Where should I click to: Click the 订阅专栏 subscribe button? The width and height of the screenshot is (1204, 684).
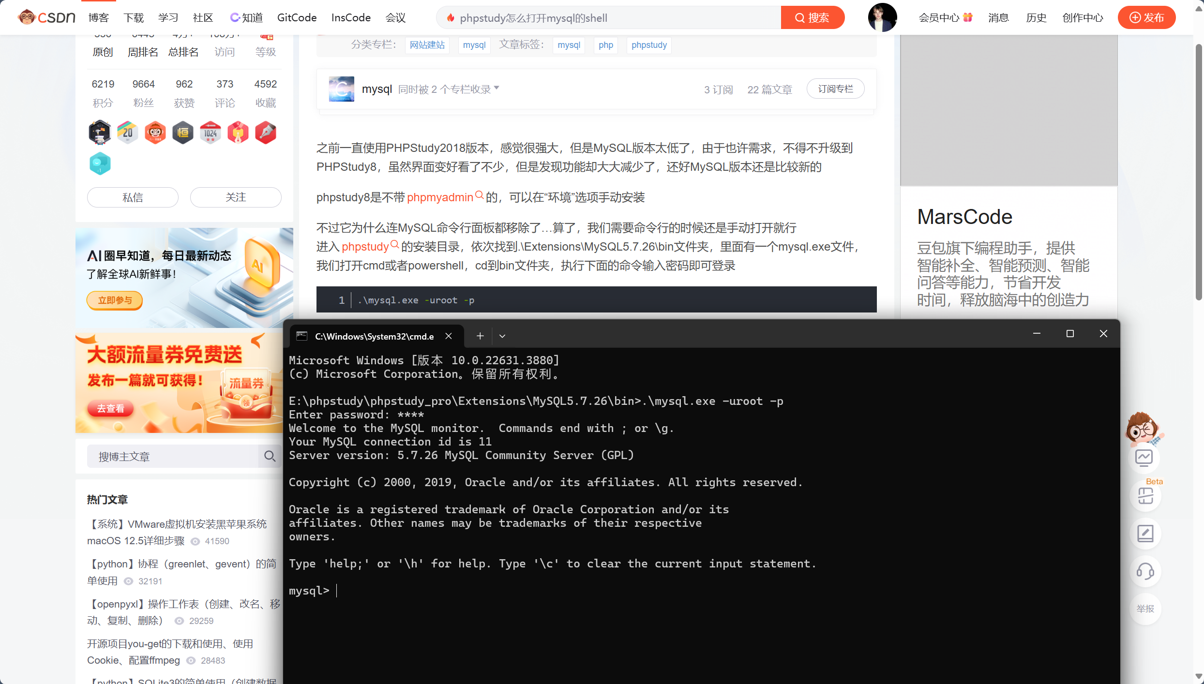tap(835, 89)
